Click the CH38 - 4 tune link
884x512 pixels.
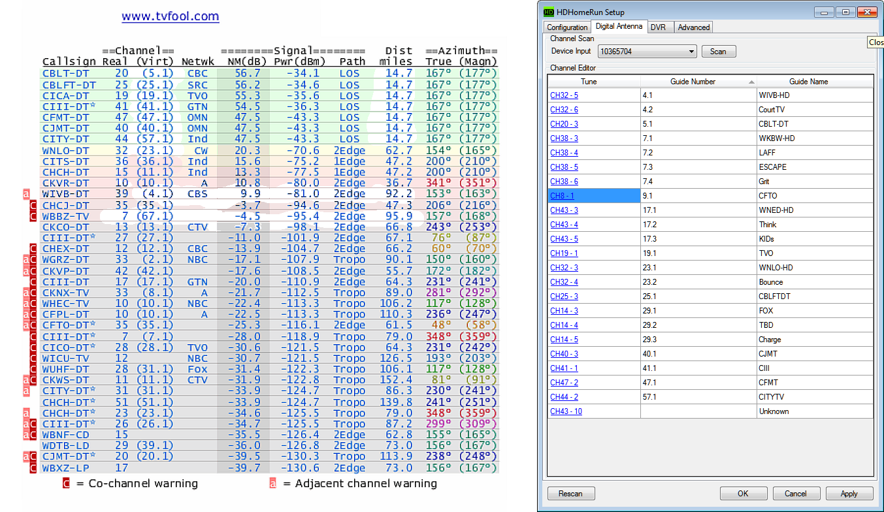[x=564, y=153]
